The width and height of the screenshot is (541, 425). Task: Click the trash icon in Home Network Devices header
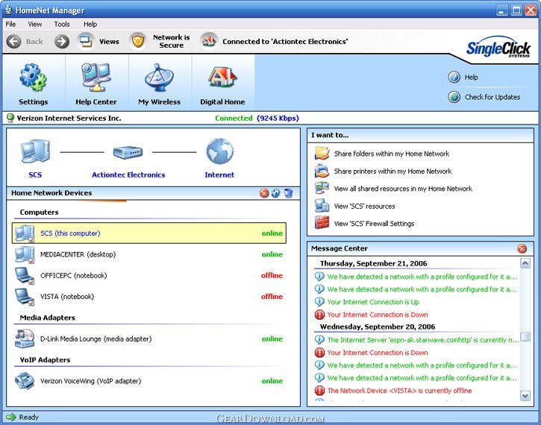pos(289,193)
